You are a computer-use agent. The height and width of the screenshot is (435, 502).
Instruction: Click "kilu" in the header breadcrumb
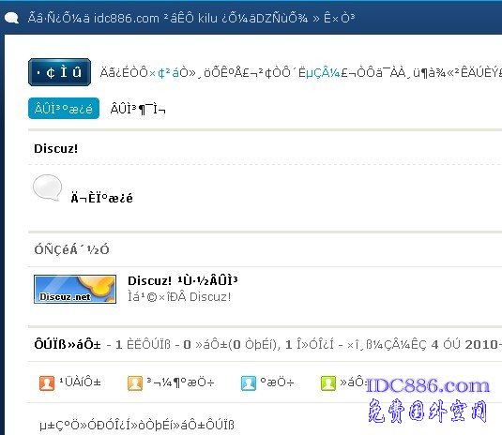tap(207, 18)
